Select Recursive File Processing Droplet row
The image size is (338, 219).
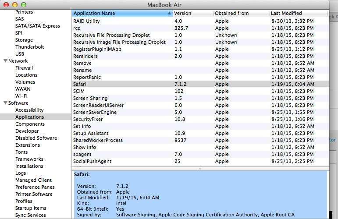pyautogui.click(x=200, y=35)
